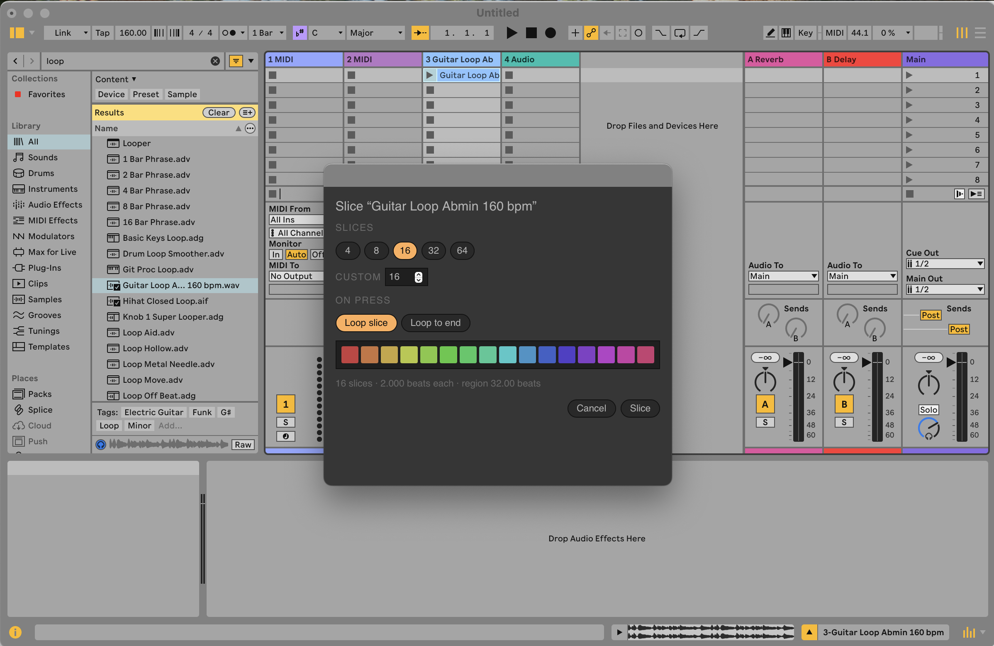Image resolution: width=994 pixels, height=646 pixels.
Task: Choose Loop slice on press
Action: [x=366, y=323]
